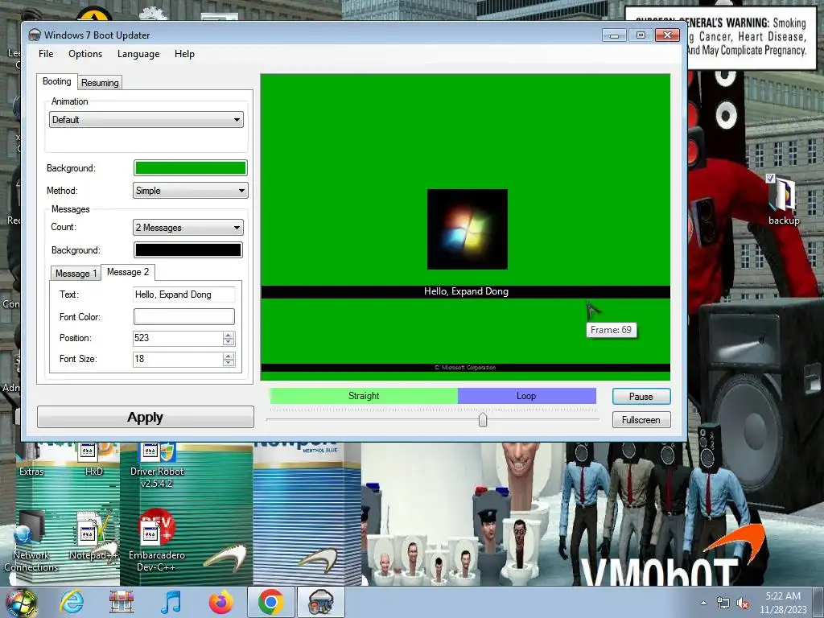Open the messages Count dropdown

click(x=188, y=228)
